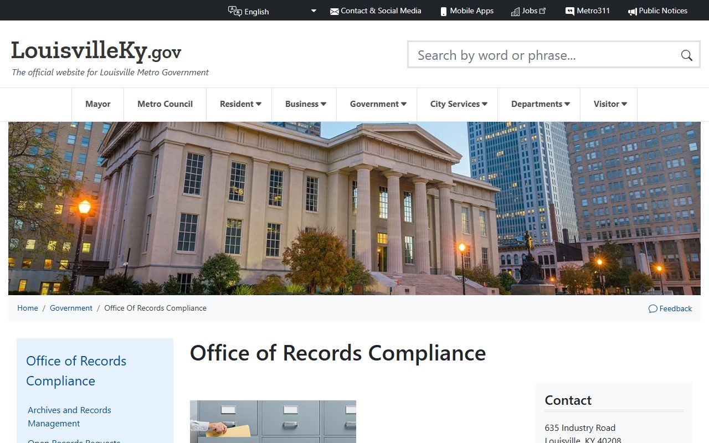Open the Mobile Apps link
Image resolution: width=709 pixels, height=443 pixels.
[471, 11]
